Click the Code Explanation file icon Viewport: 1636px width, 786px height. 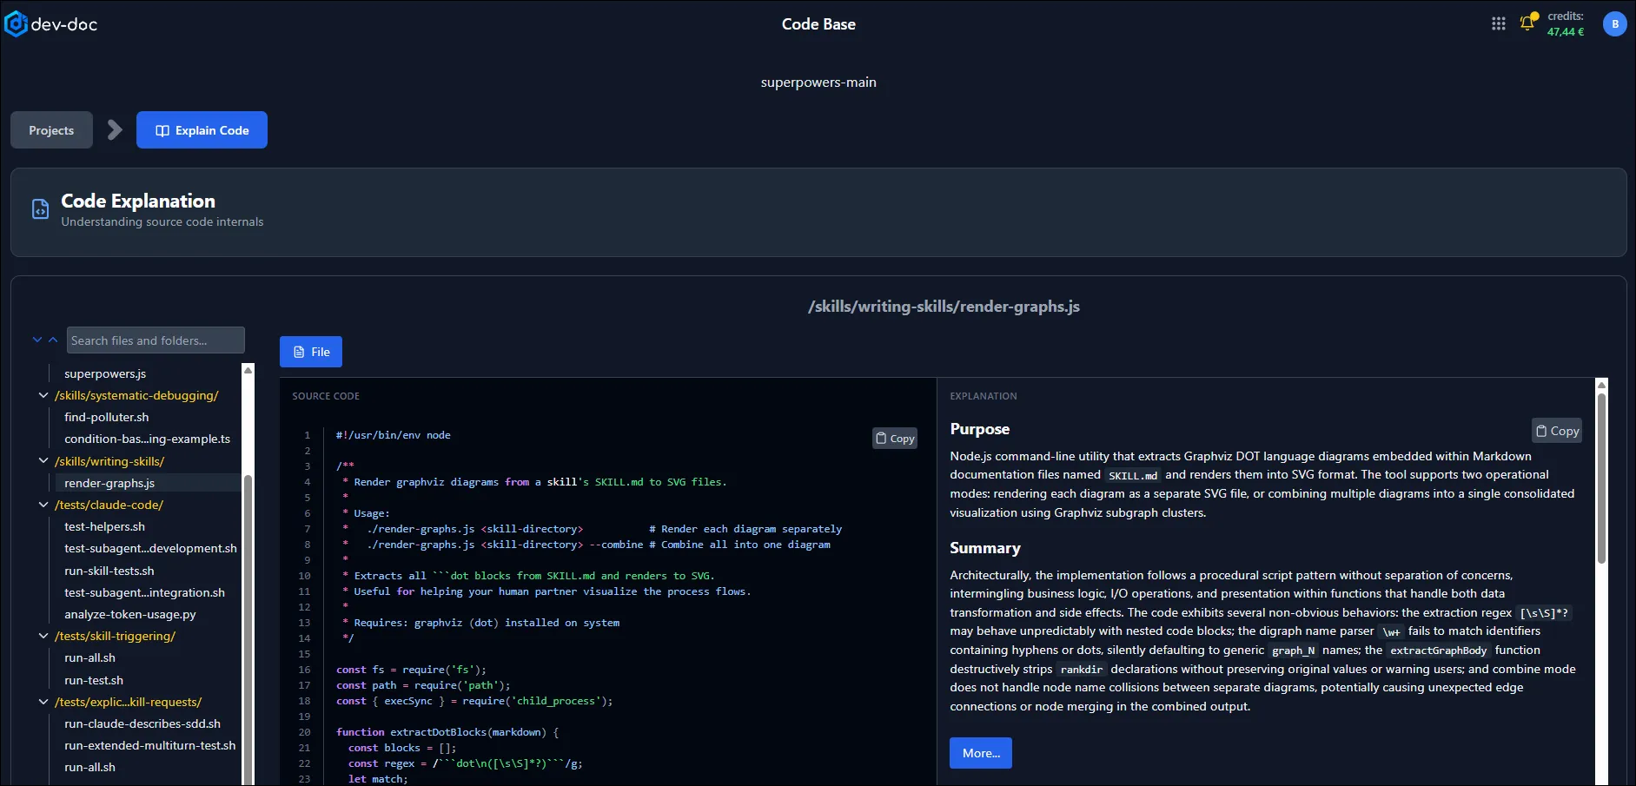point(40,209)
